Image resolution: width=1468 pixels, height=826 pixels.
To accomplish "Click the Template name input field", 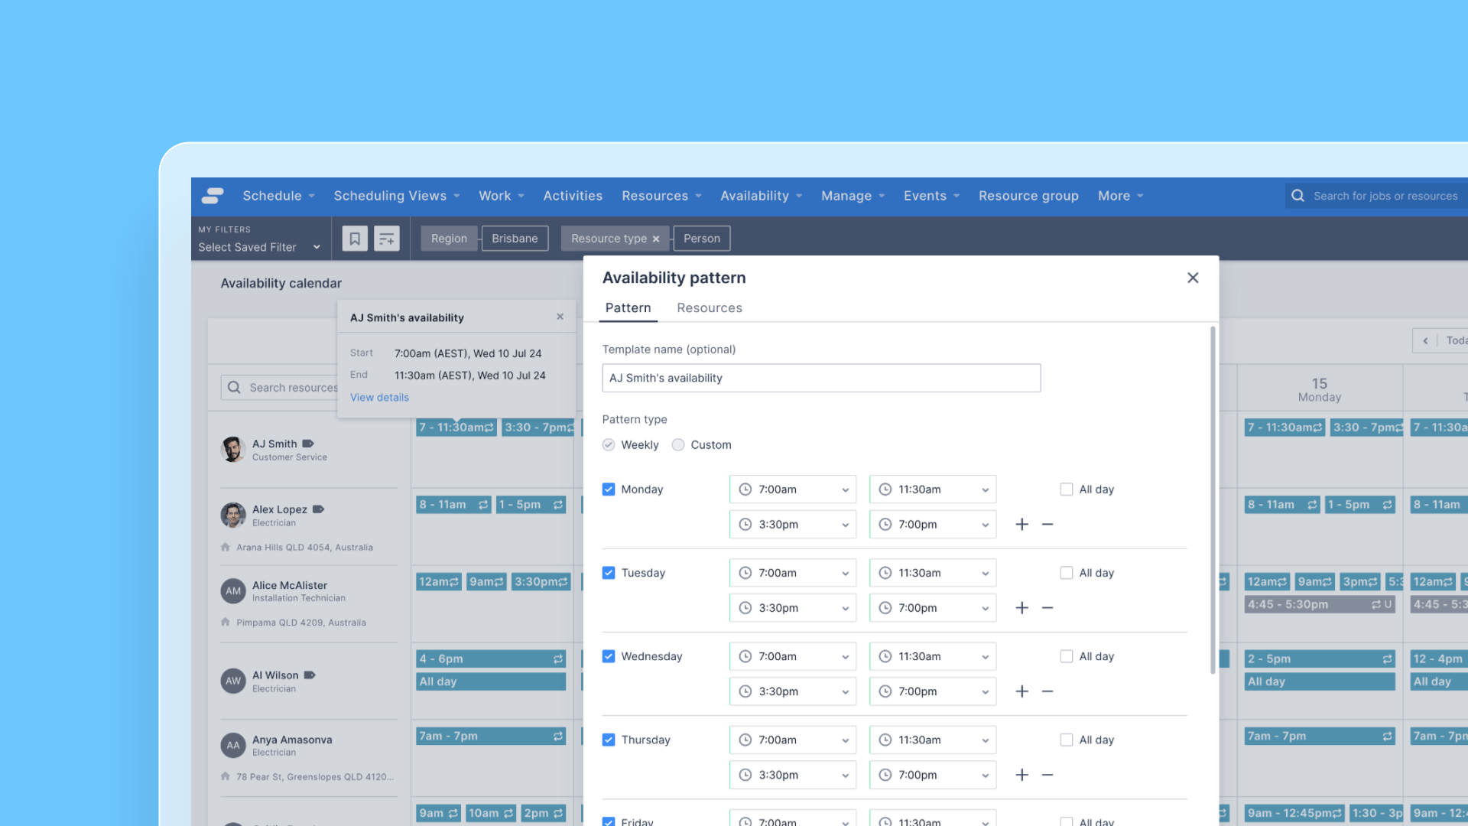I will coord(821,378).
